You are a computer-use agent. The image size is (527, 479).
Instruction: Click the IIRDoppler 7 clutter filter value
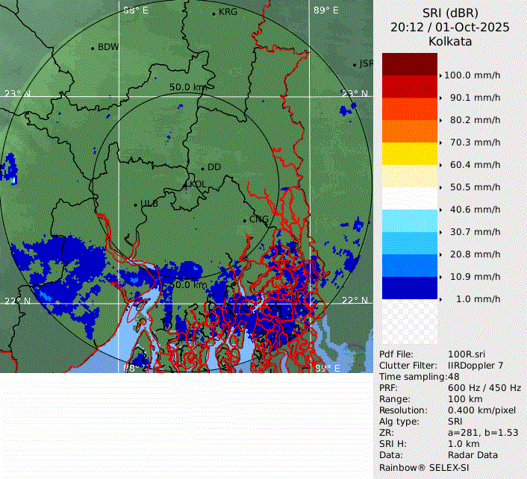[x=475, y=366]
